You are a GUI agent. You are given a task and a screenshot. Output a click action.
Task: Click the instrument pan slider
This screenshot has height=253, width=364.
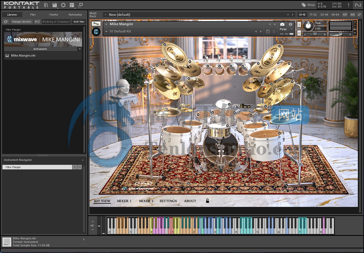click(315, 34)
